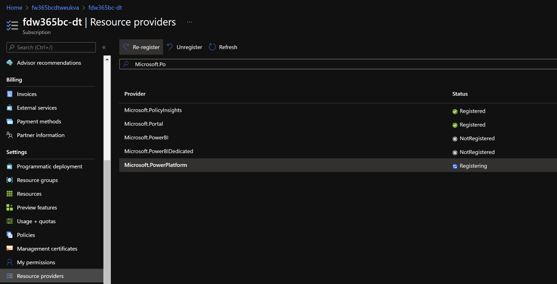Image resolution: width=557 pixels, height=284 pixels.
Task: Click the Invoices icon in Billing
Action: 10,94
